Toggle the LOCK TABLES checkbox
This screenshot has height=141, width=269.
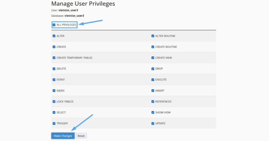pyautogui.click(x=54, y=102)
